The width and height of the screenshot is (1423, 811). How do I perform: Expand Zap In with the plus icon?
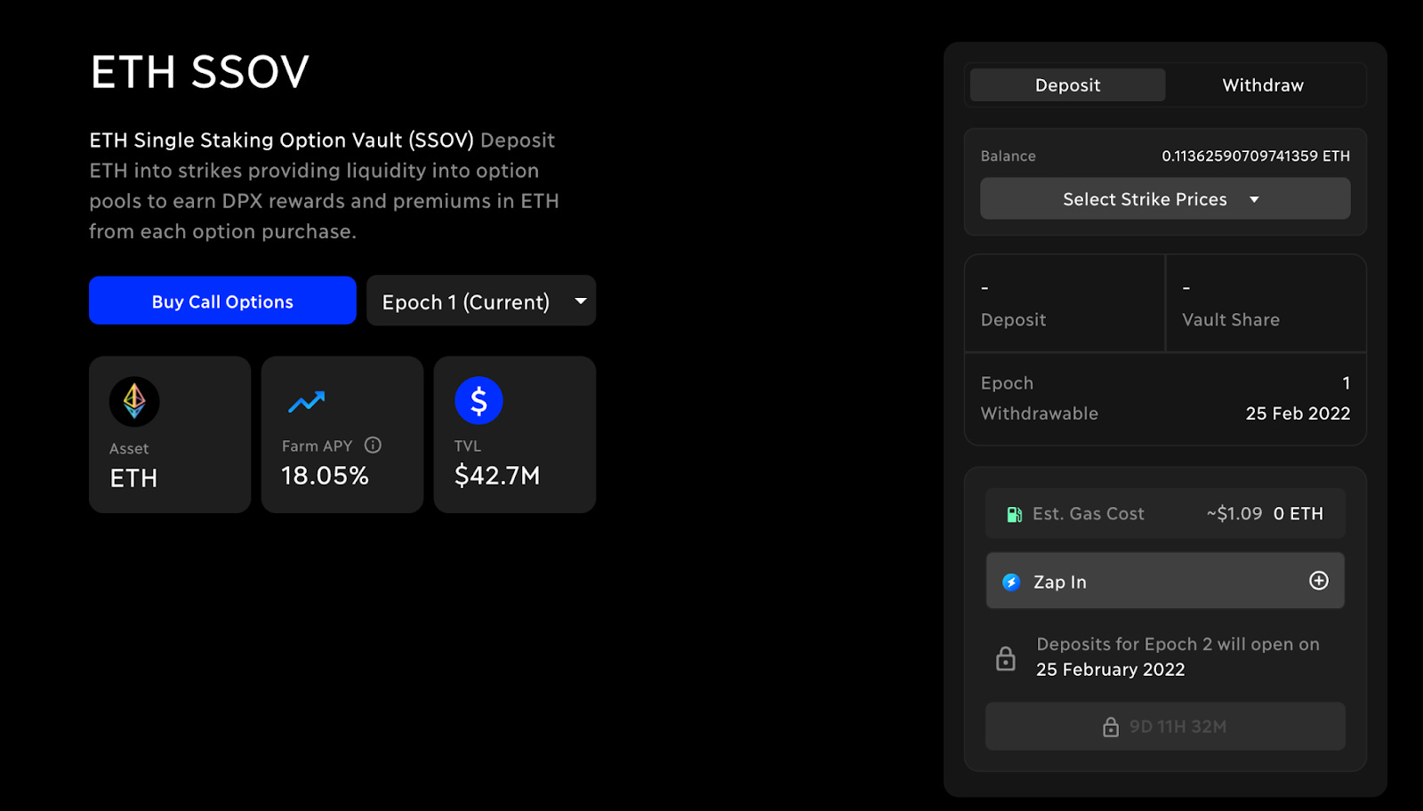1319,581
